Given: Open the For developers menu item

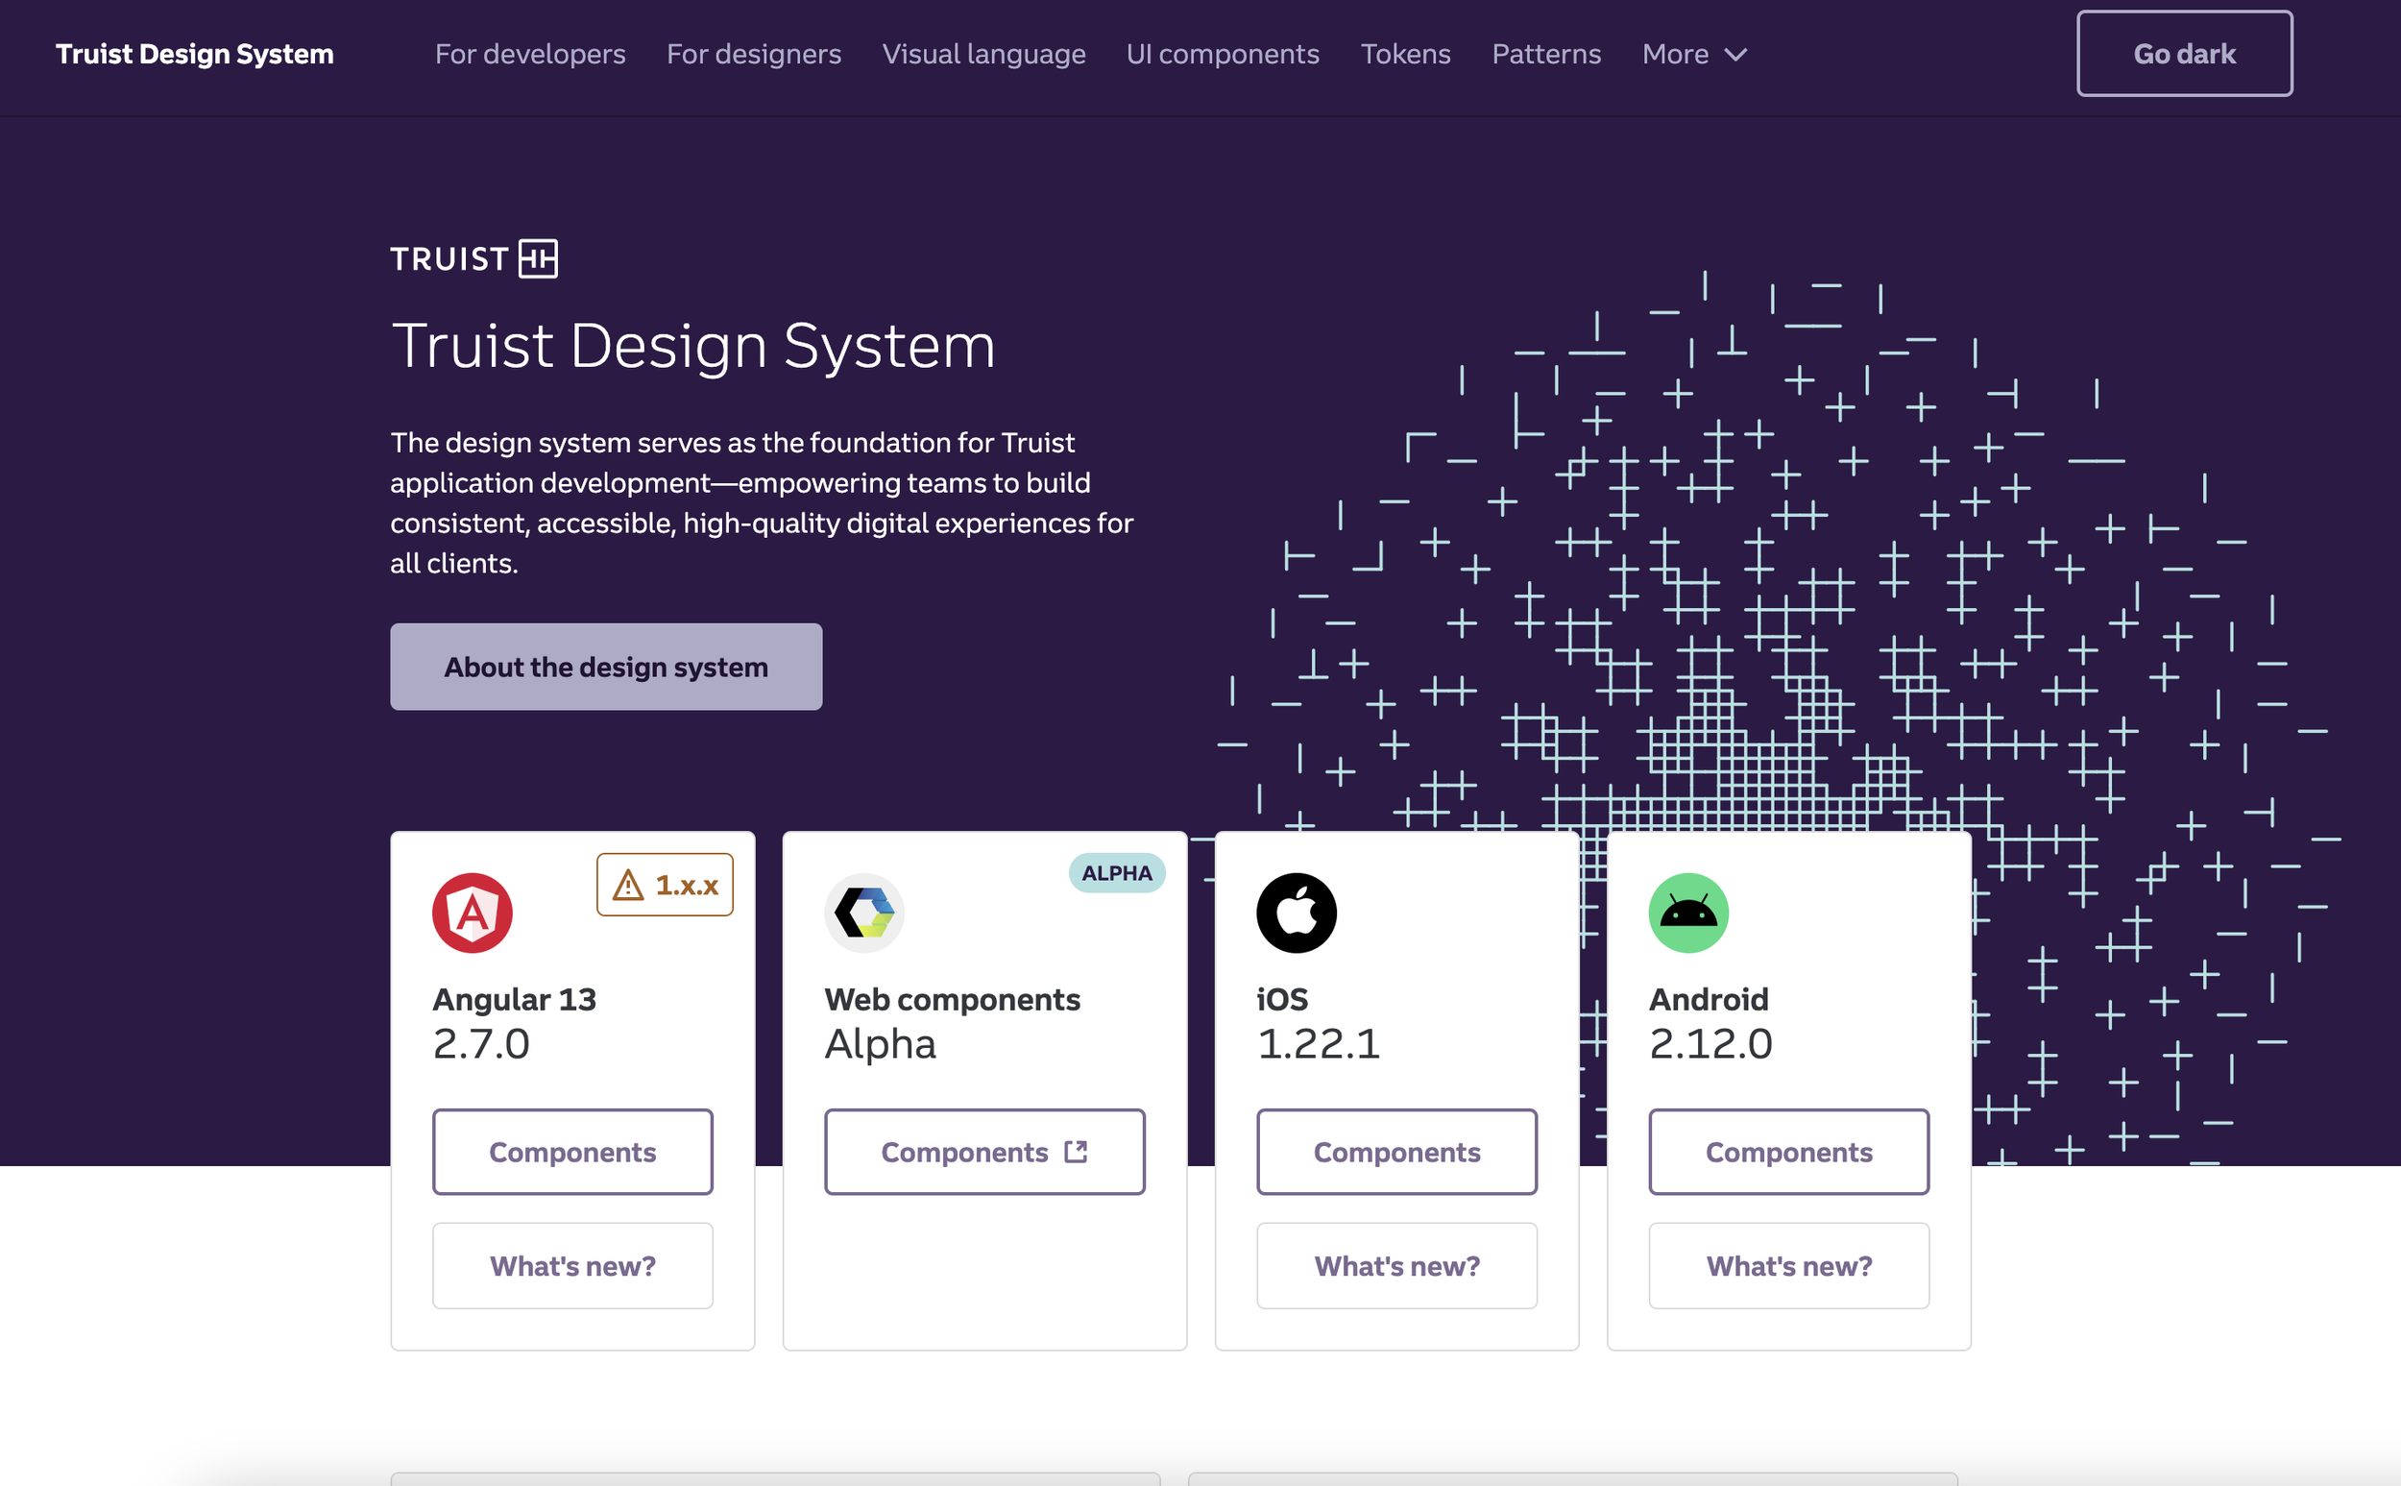Looking at the screenshot, I should [530, 54].
